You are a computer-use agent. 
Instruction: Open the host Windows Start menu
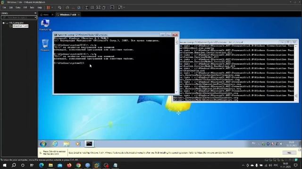[x=5, y=165]
